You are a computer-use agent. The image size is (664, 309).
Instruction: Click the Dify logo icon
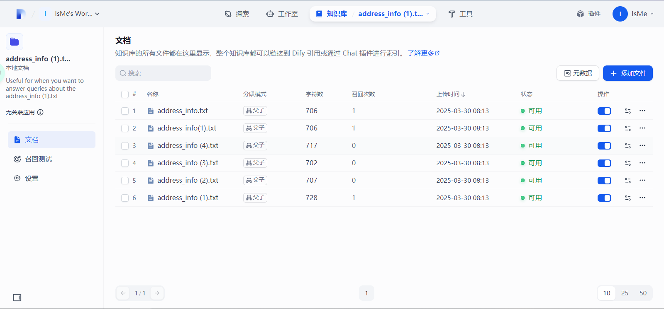(x=21, y=14)
